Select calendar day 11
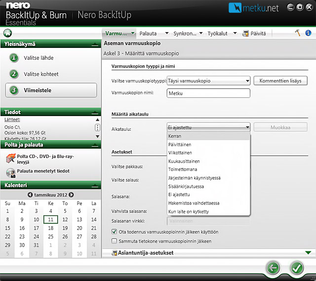 tap(50, 220)
